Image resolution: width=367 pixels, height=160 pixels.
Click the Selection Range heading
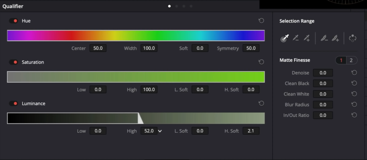pyautogui.click(x=297, y=21)
